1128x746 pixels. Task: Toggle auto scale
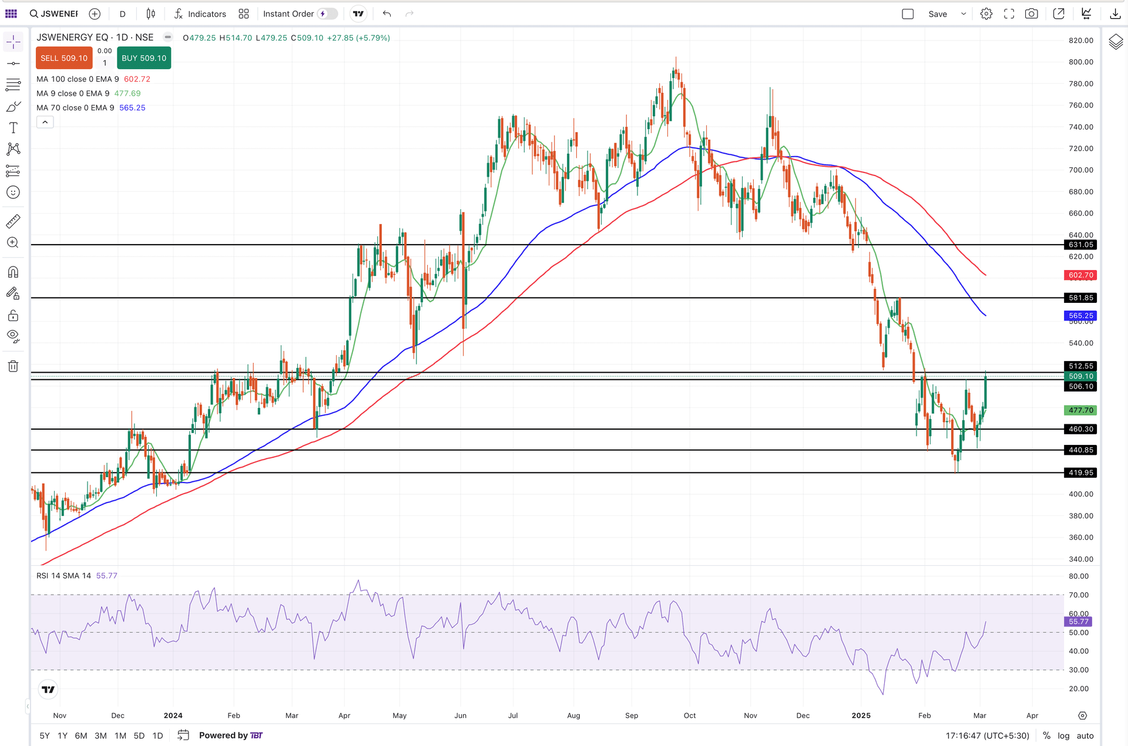click(x=1085, y=735)
